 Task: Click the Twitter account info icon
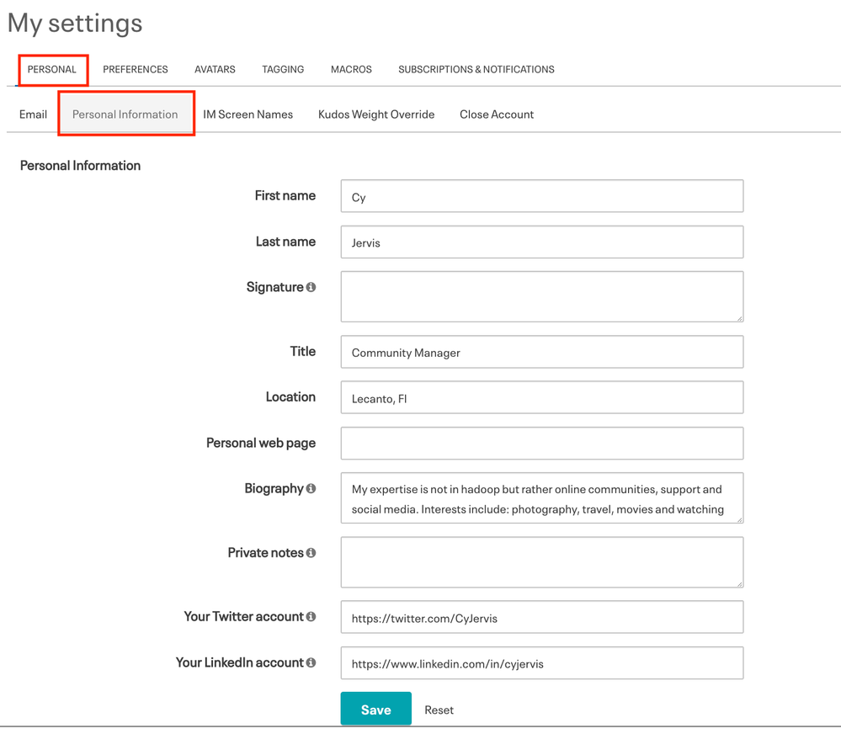click(x=311, y=617)
